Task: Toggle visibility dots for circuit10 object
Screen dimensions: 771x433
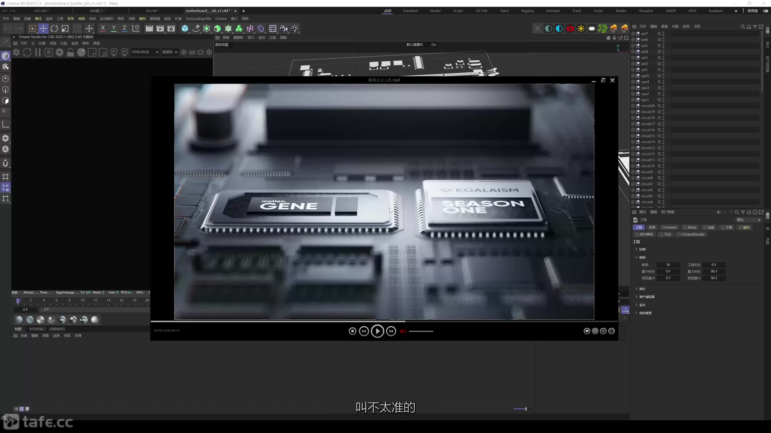Action: pos(663,166)
